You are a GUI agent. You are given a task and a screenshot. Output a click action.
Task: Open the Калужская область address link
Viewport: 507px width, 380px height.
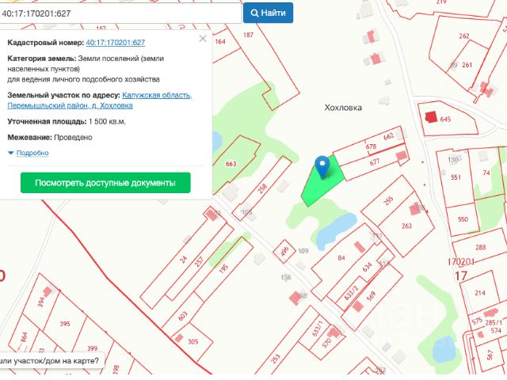click(156, 95)
